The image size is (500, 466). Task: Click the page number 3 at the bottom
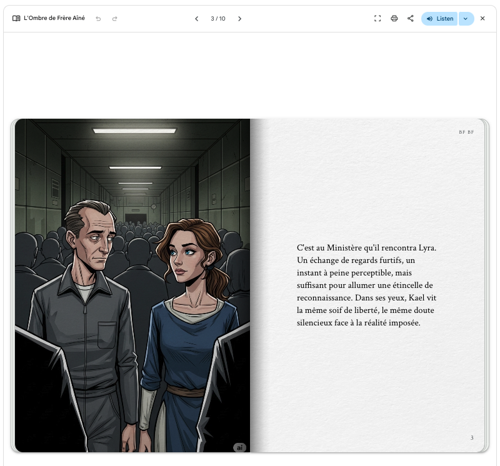pos(472,438)
